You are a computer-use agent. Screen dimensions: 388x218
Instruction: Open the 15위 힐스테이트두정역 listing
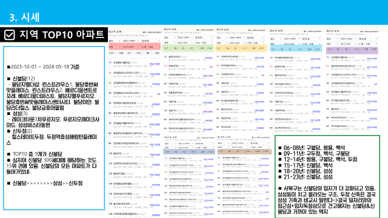pos(135,205)
